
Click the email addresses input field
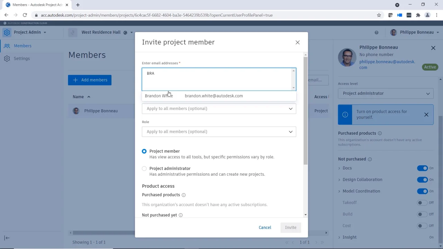click(x=219, y=79)
